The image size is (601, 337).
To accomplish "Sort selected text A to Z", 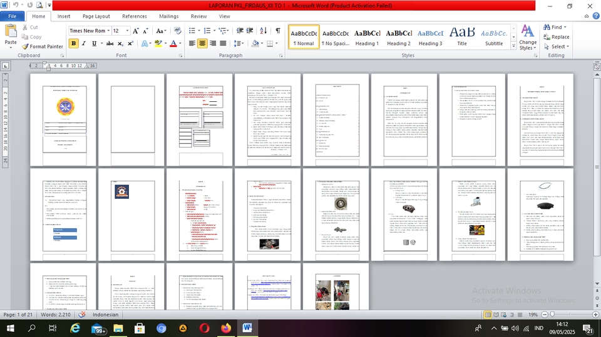I will (264, 31).
